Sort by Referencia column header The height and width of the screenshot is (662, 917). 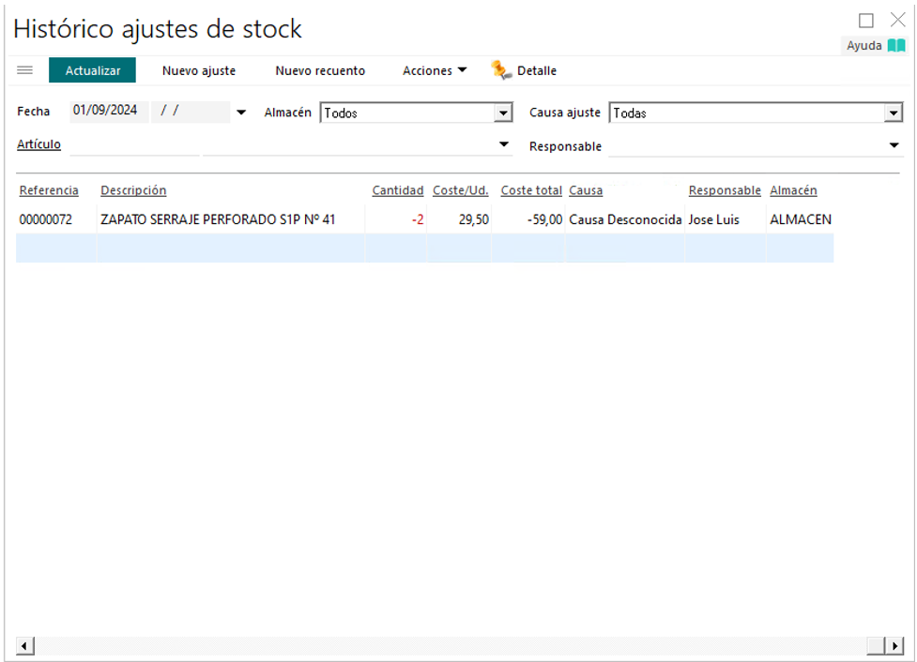point(49,190)
